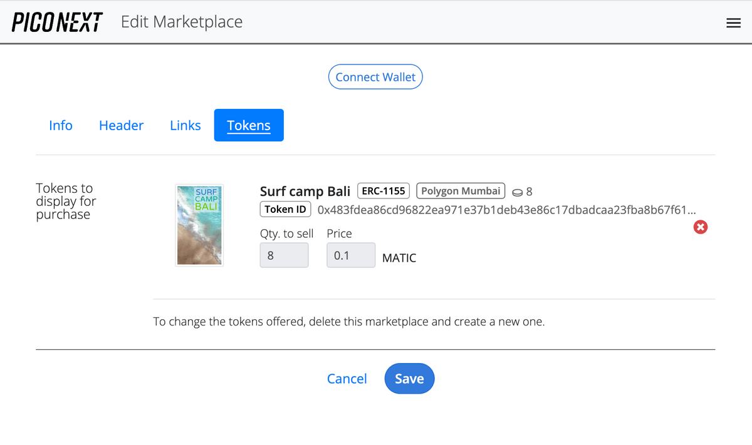The width and height of the screenshot is (752, 445).
Task: Save the marketplace changes
Action: click(x=409, y=379)
